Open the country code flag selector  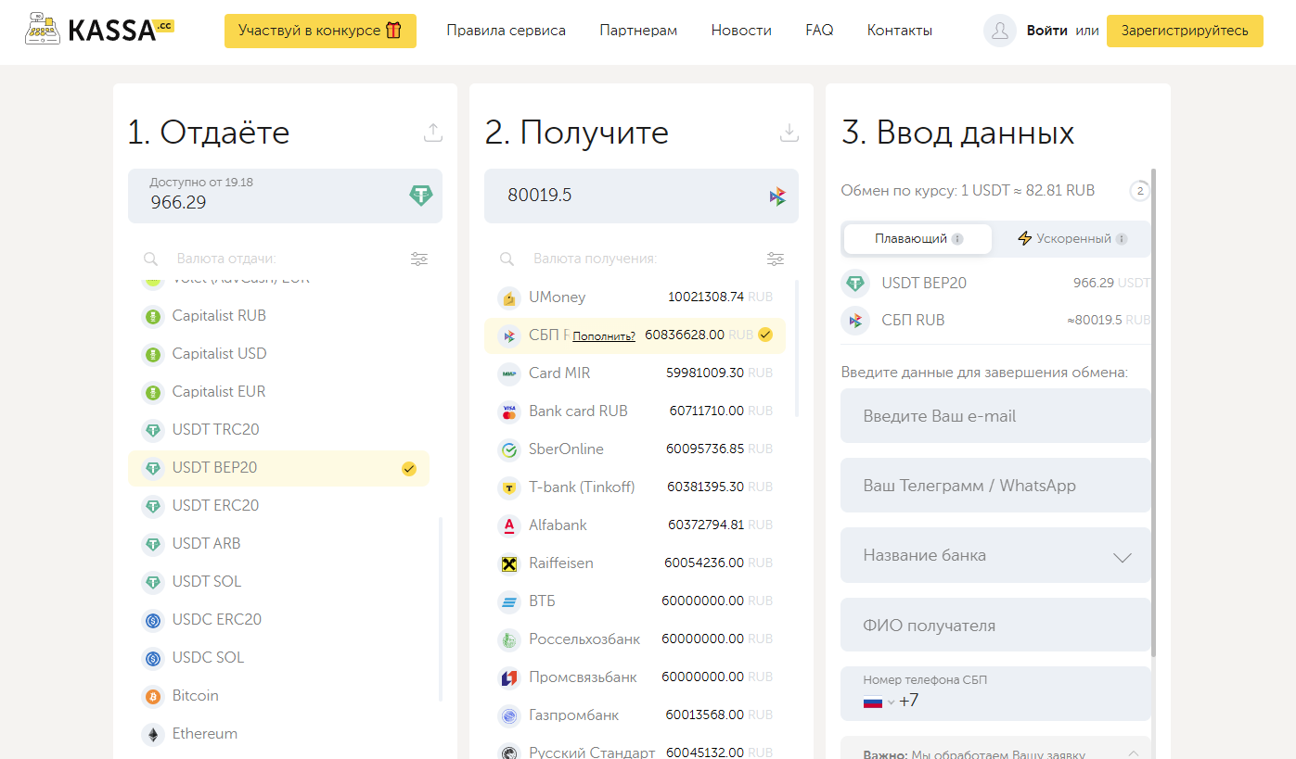pyautogui.click(x=879, y=702)
